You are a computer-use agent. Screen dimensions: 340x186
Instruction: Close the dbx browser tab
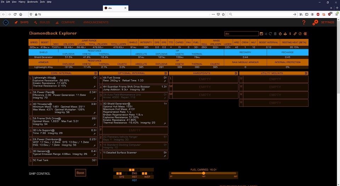click(x=125, y=8)
